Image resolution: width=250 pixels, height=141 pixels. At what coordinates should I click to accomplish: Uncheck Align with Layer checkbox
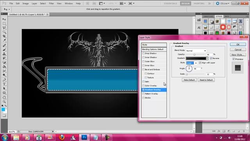click(200, 63)
